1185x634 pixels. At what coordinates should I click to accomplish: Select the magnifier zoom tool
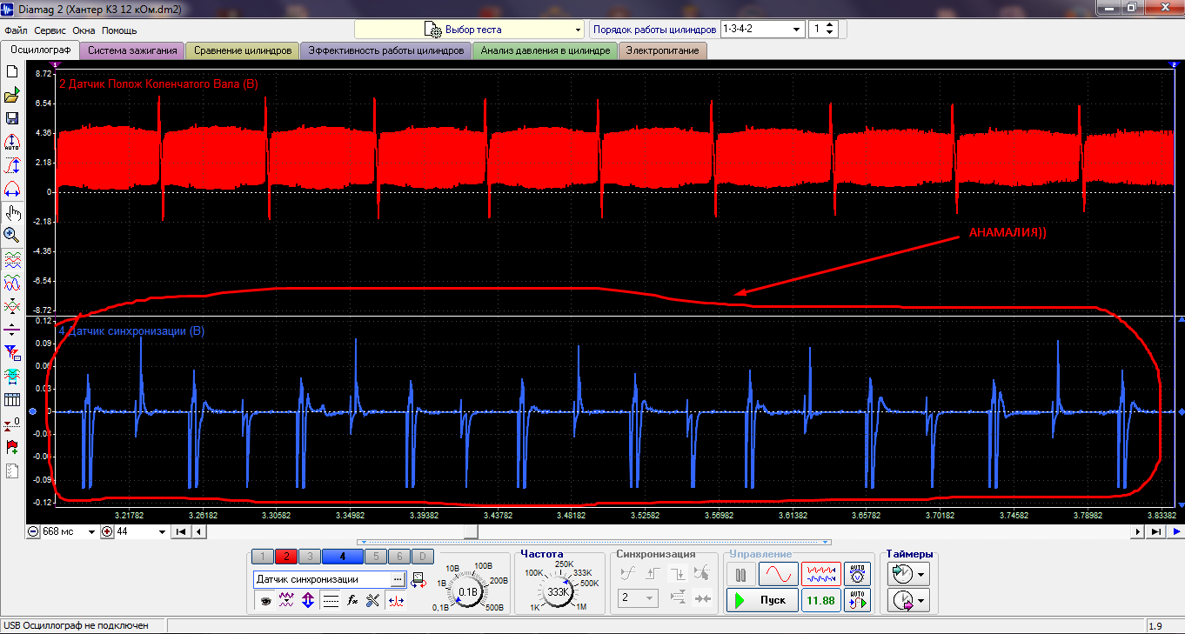point(12,235)
